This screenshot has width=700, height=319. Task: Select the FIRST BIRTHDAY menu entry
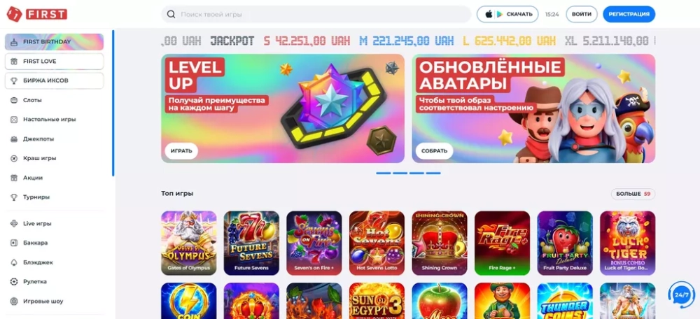pos(55,42)
